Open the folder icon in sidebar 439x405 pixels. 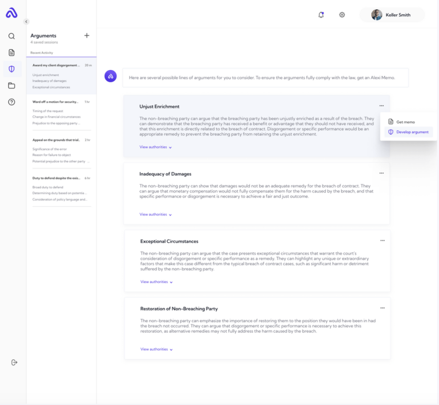pos(12,85)
